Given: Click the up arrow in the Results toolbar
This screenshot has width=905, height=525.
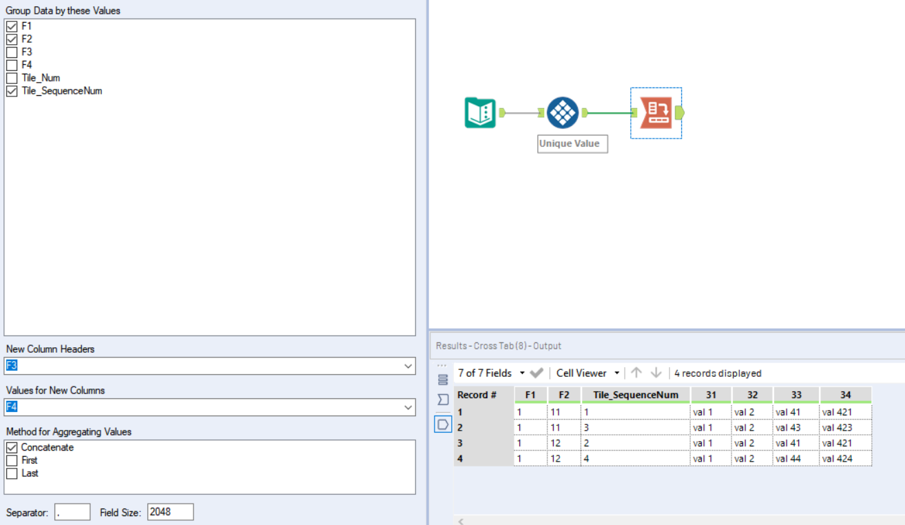Looking at the screenshot, I should (636, 373).
